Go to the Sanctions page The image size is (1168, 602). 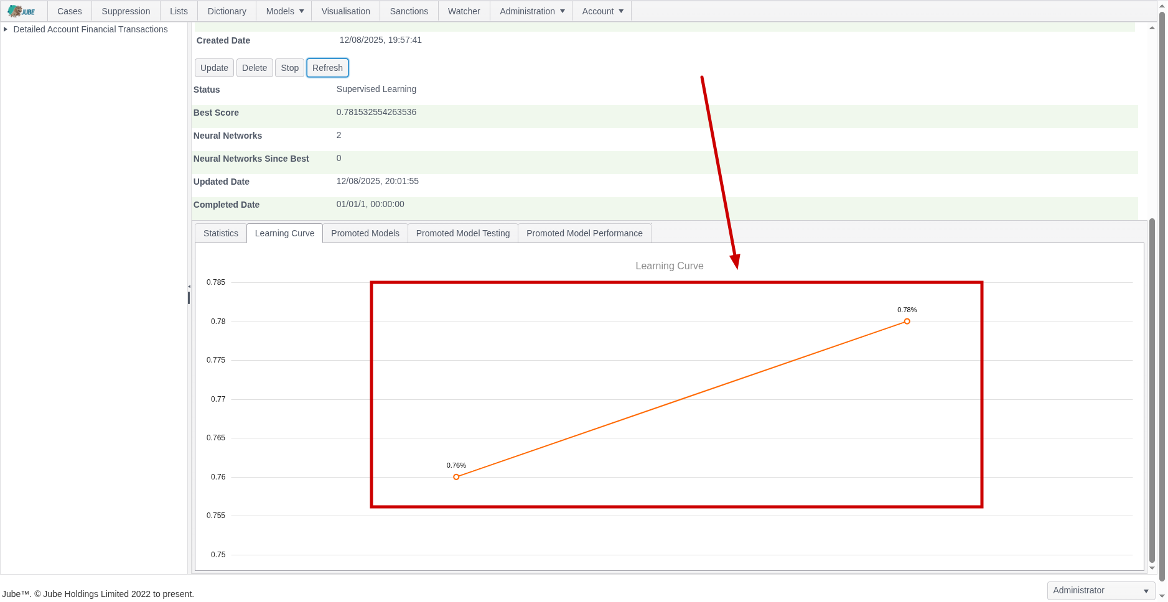409,11
